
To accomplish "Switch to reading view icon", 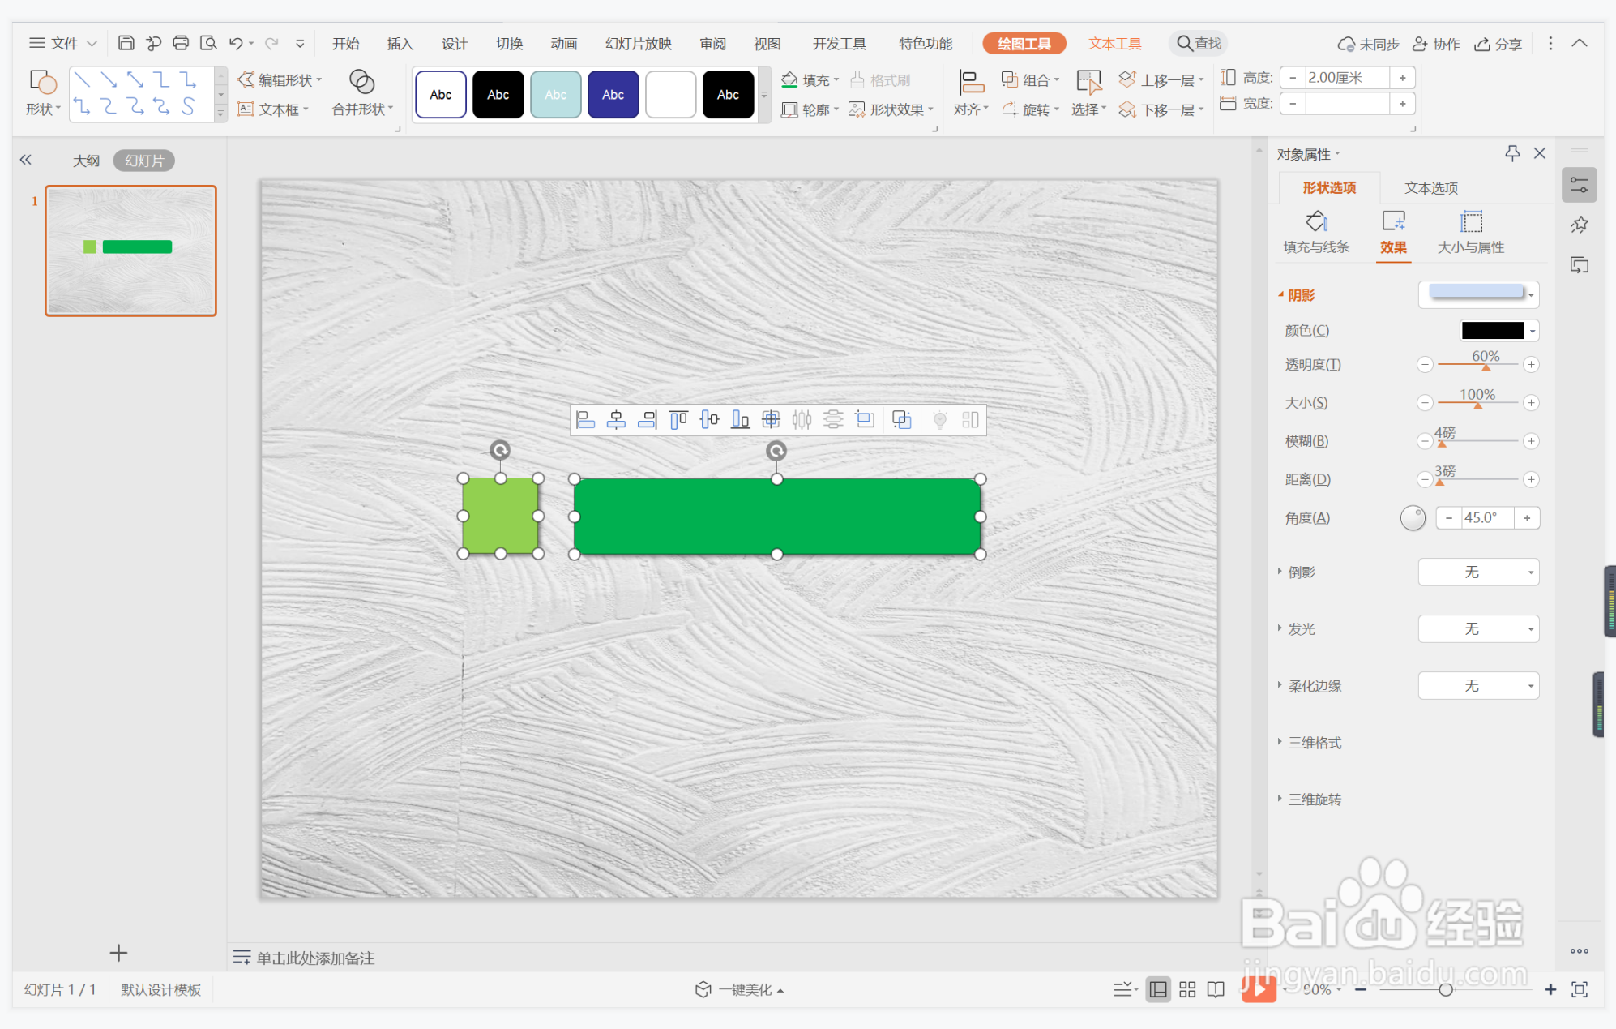I will click(1216, 989).
